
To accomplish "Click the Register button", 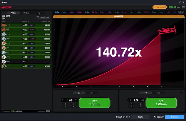I will pyautogui.click(x=175, y=117).
